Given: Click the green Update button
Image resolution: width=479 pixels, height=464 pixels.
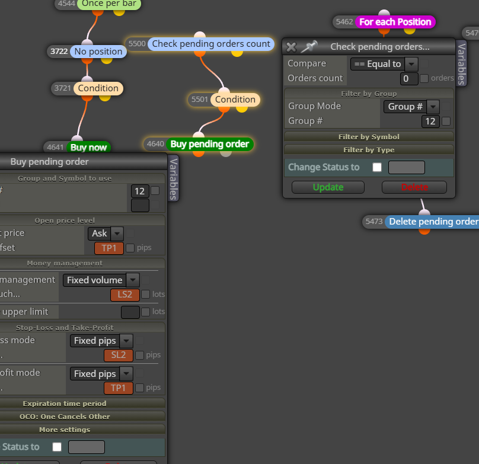Looking at the screenshot, I should point(328,187).
